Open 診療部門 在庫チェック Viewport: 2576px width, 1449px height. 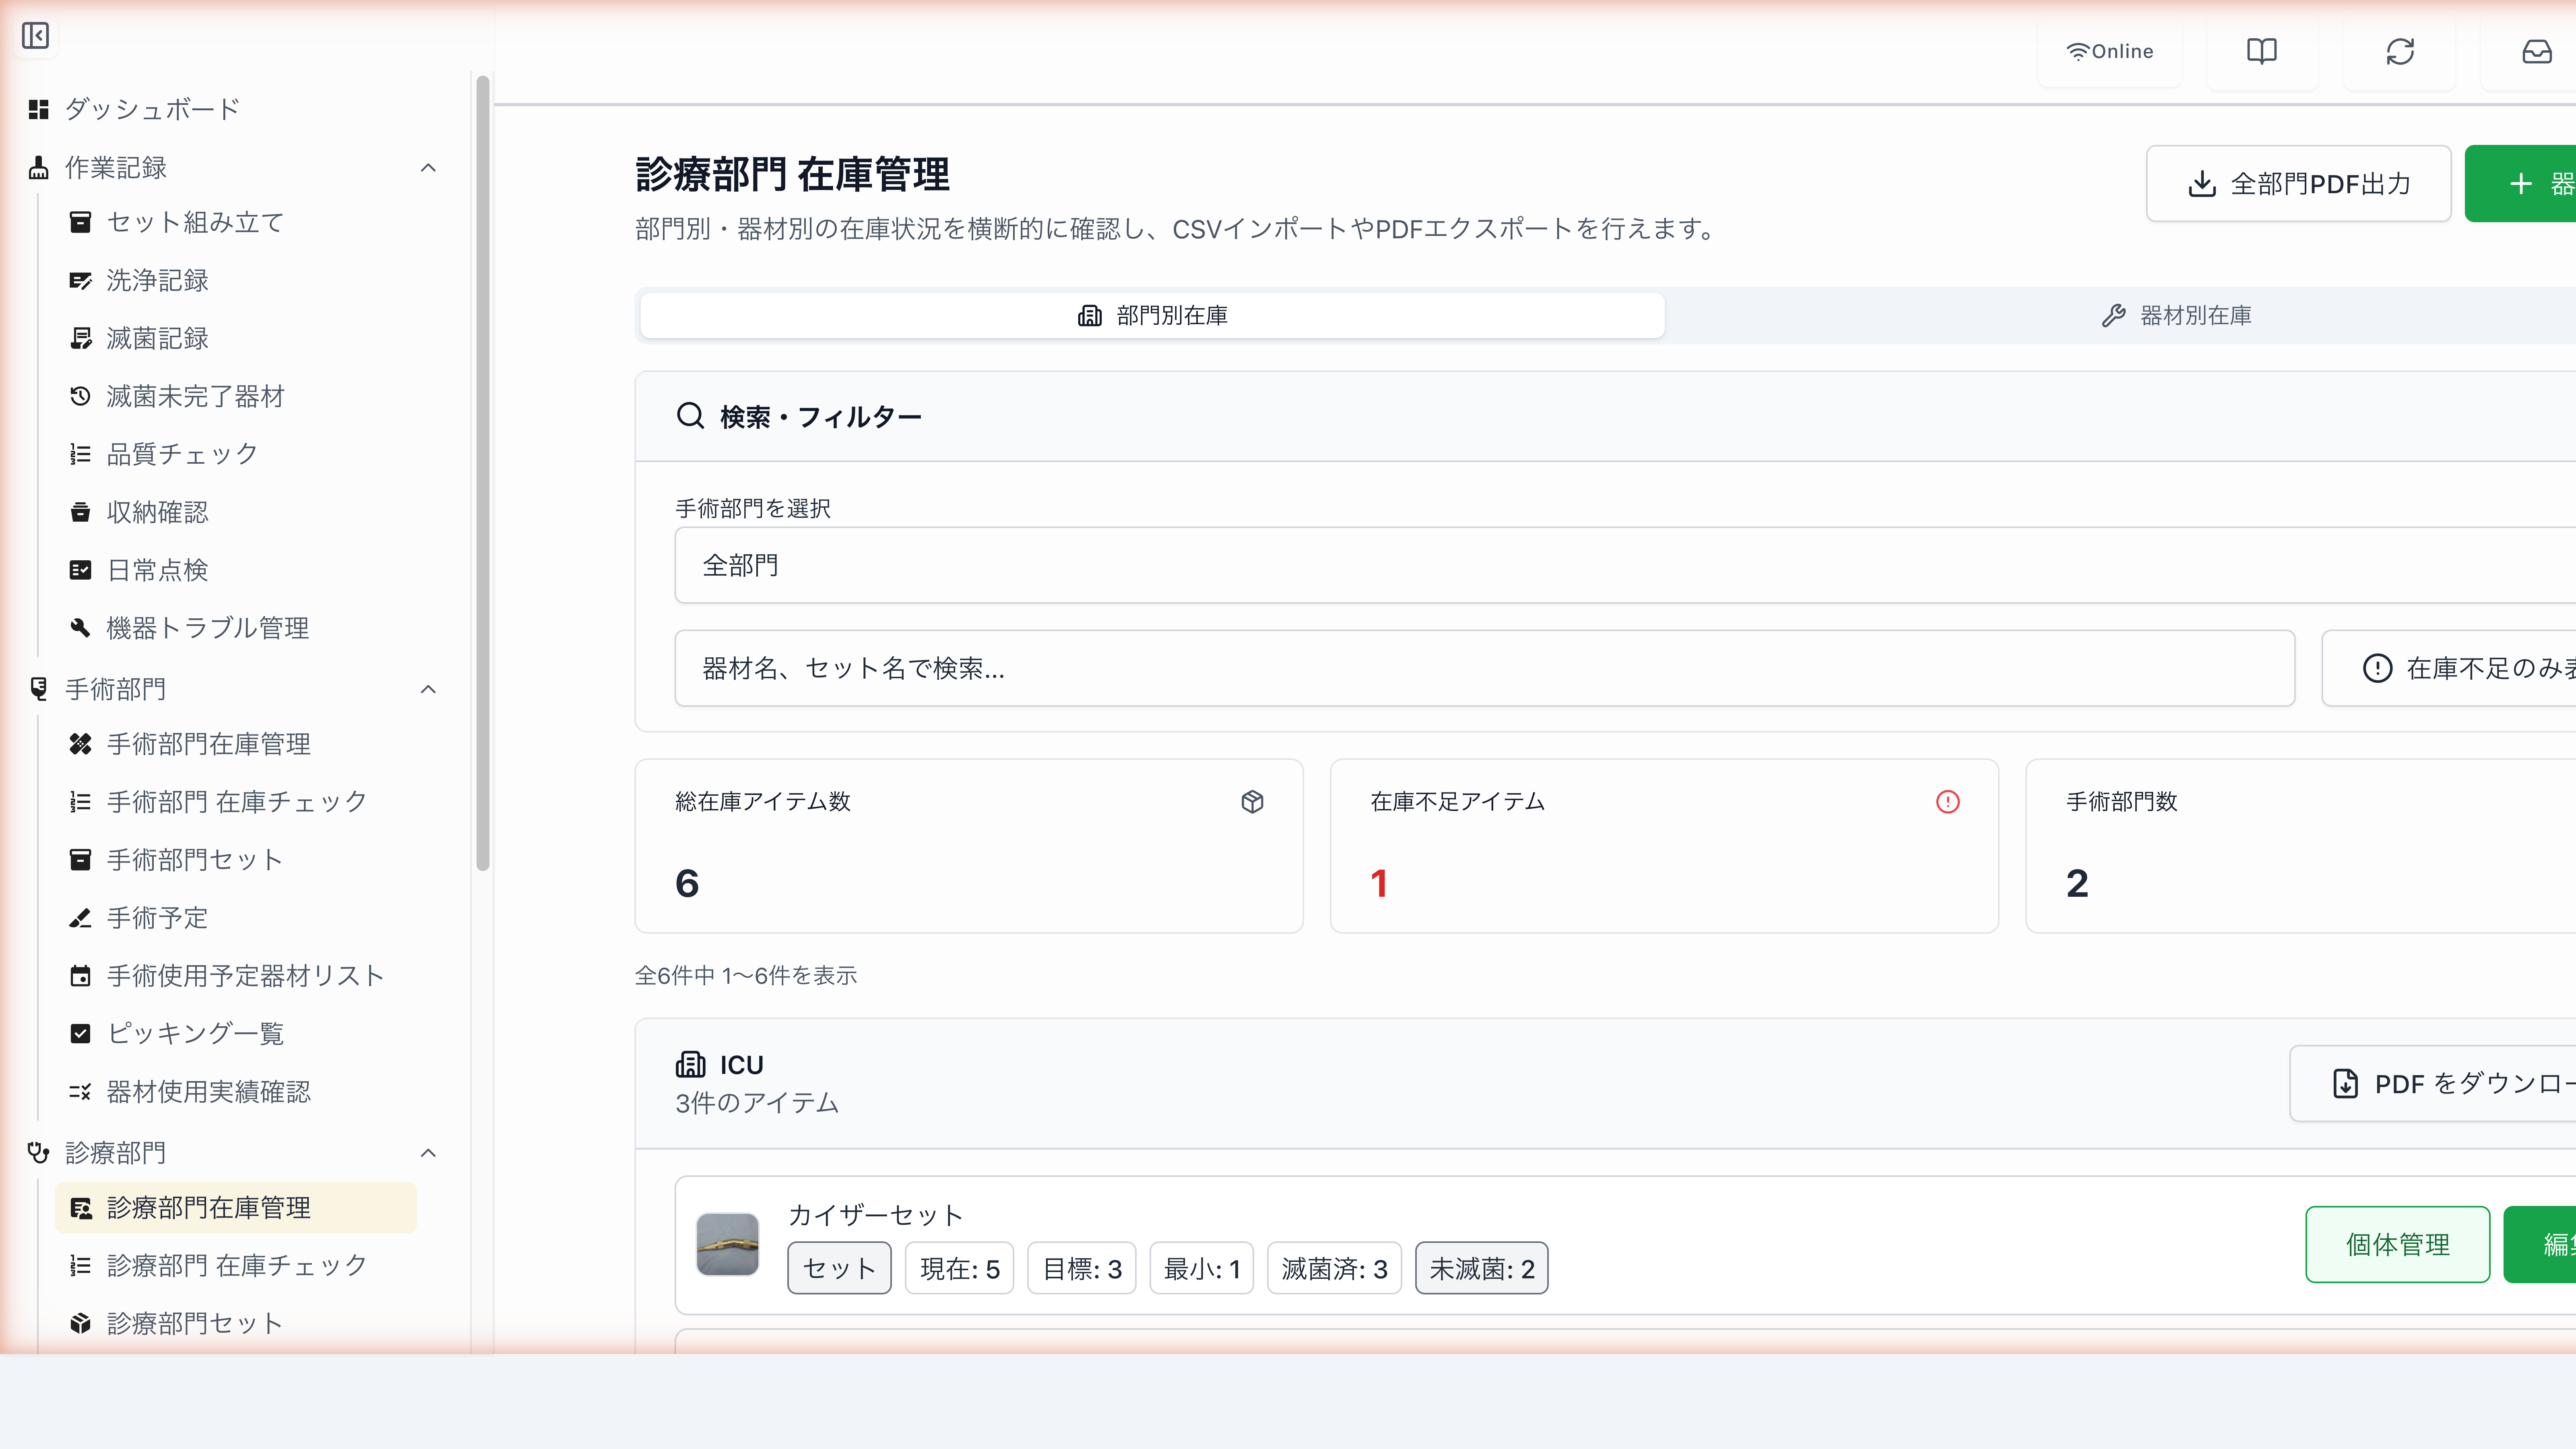(x=237, y=1266)
